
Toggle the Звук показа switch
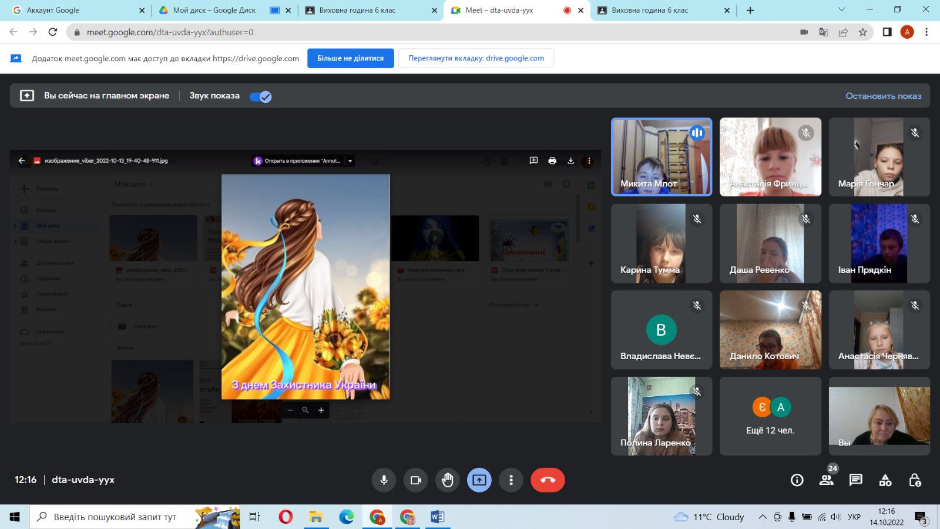click(261, 97)
